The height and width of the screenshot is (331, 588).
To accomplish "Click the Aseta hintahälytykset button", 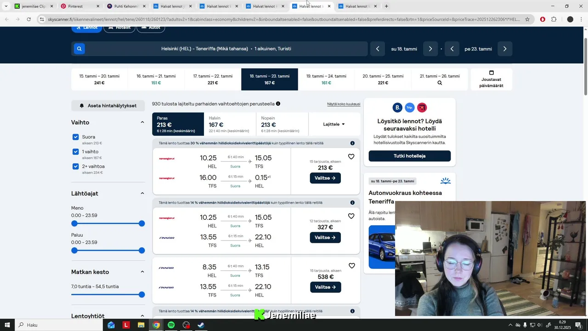I will [x=108, y=106].
